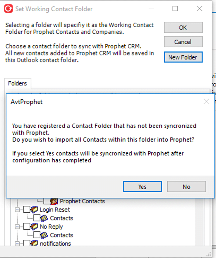Click the notifications mailbox icon
This screenshot has width=216, height=258.
[34, 243]
